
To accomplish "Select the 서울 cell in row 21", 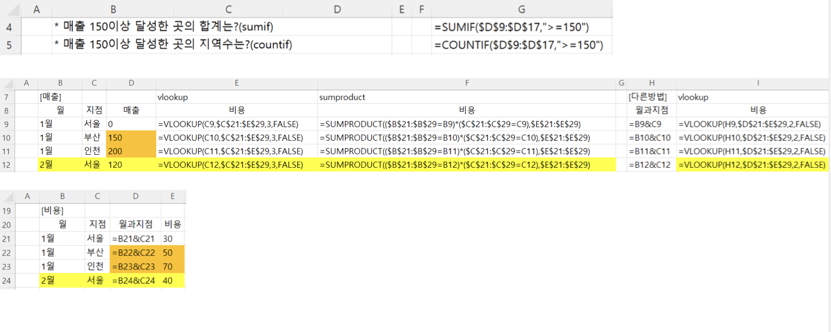I will point(97,239).
